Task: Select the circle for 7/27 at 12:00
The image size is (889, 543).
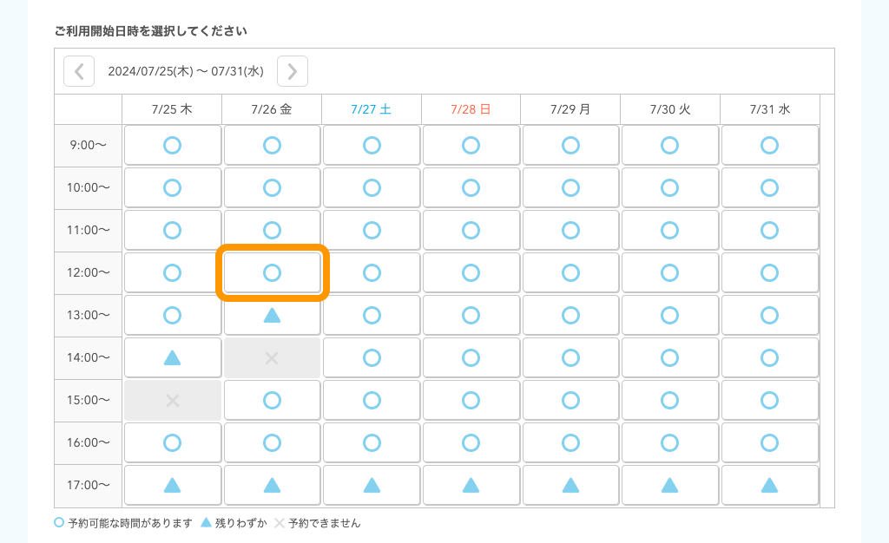Action: coord(372,272)
